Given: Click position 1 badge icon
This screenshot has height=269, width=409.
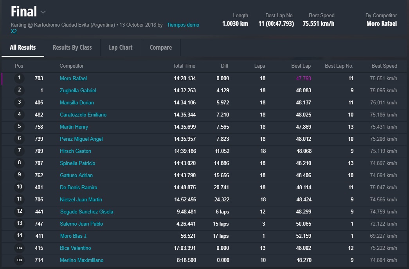Looking at the screenshot, I should click(x=19, y=78).
